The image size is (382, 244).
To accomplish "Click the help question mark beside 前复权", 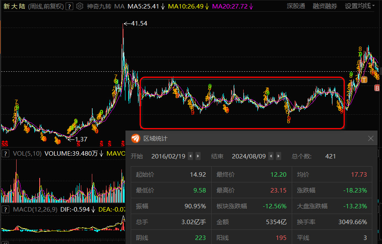I will point(70,6).
